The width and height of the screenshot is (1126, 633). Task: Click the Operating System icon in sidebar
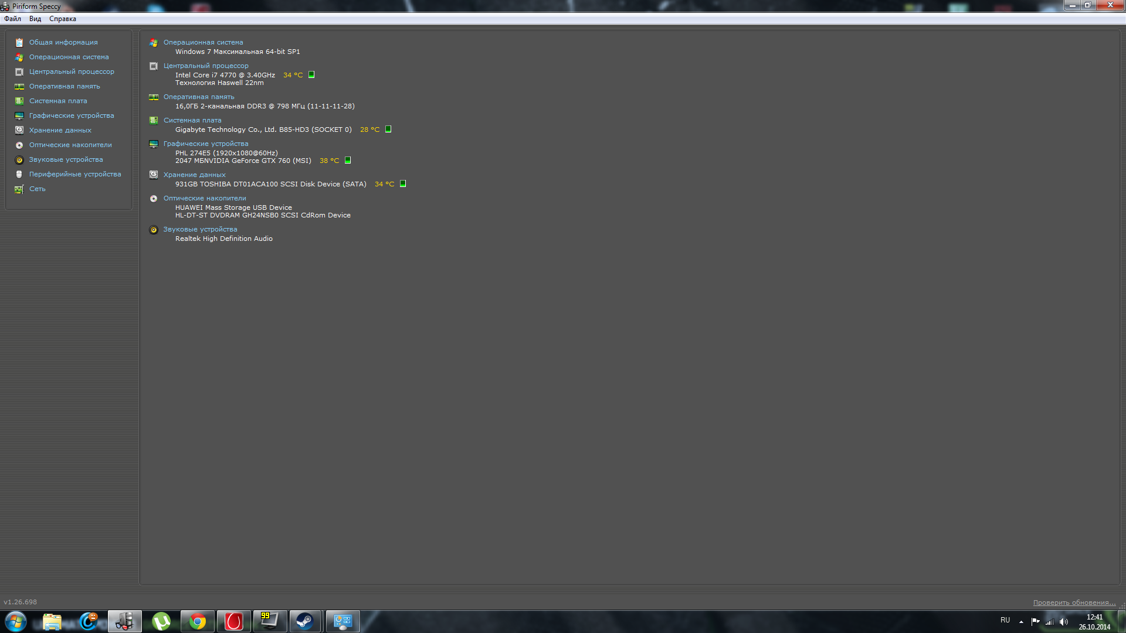pyautogui.click(x=19, y=57)
